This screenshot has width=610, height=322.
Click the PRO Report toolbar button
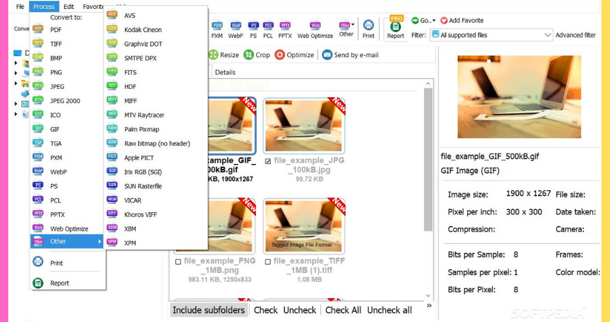396,27
